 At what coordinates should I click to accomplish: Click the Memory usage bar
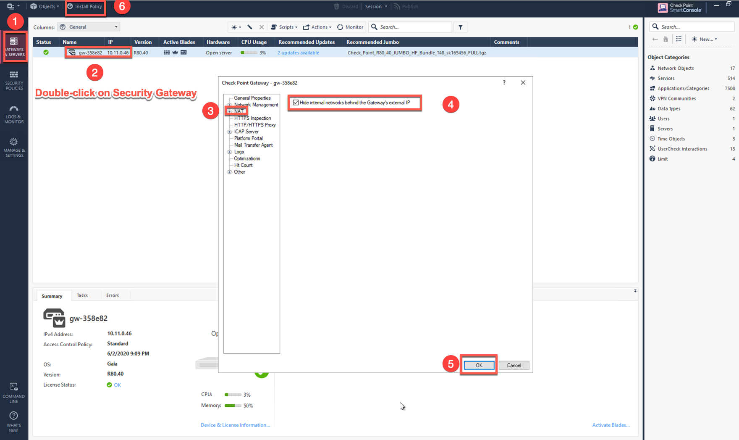[x=234, y=406]
